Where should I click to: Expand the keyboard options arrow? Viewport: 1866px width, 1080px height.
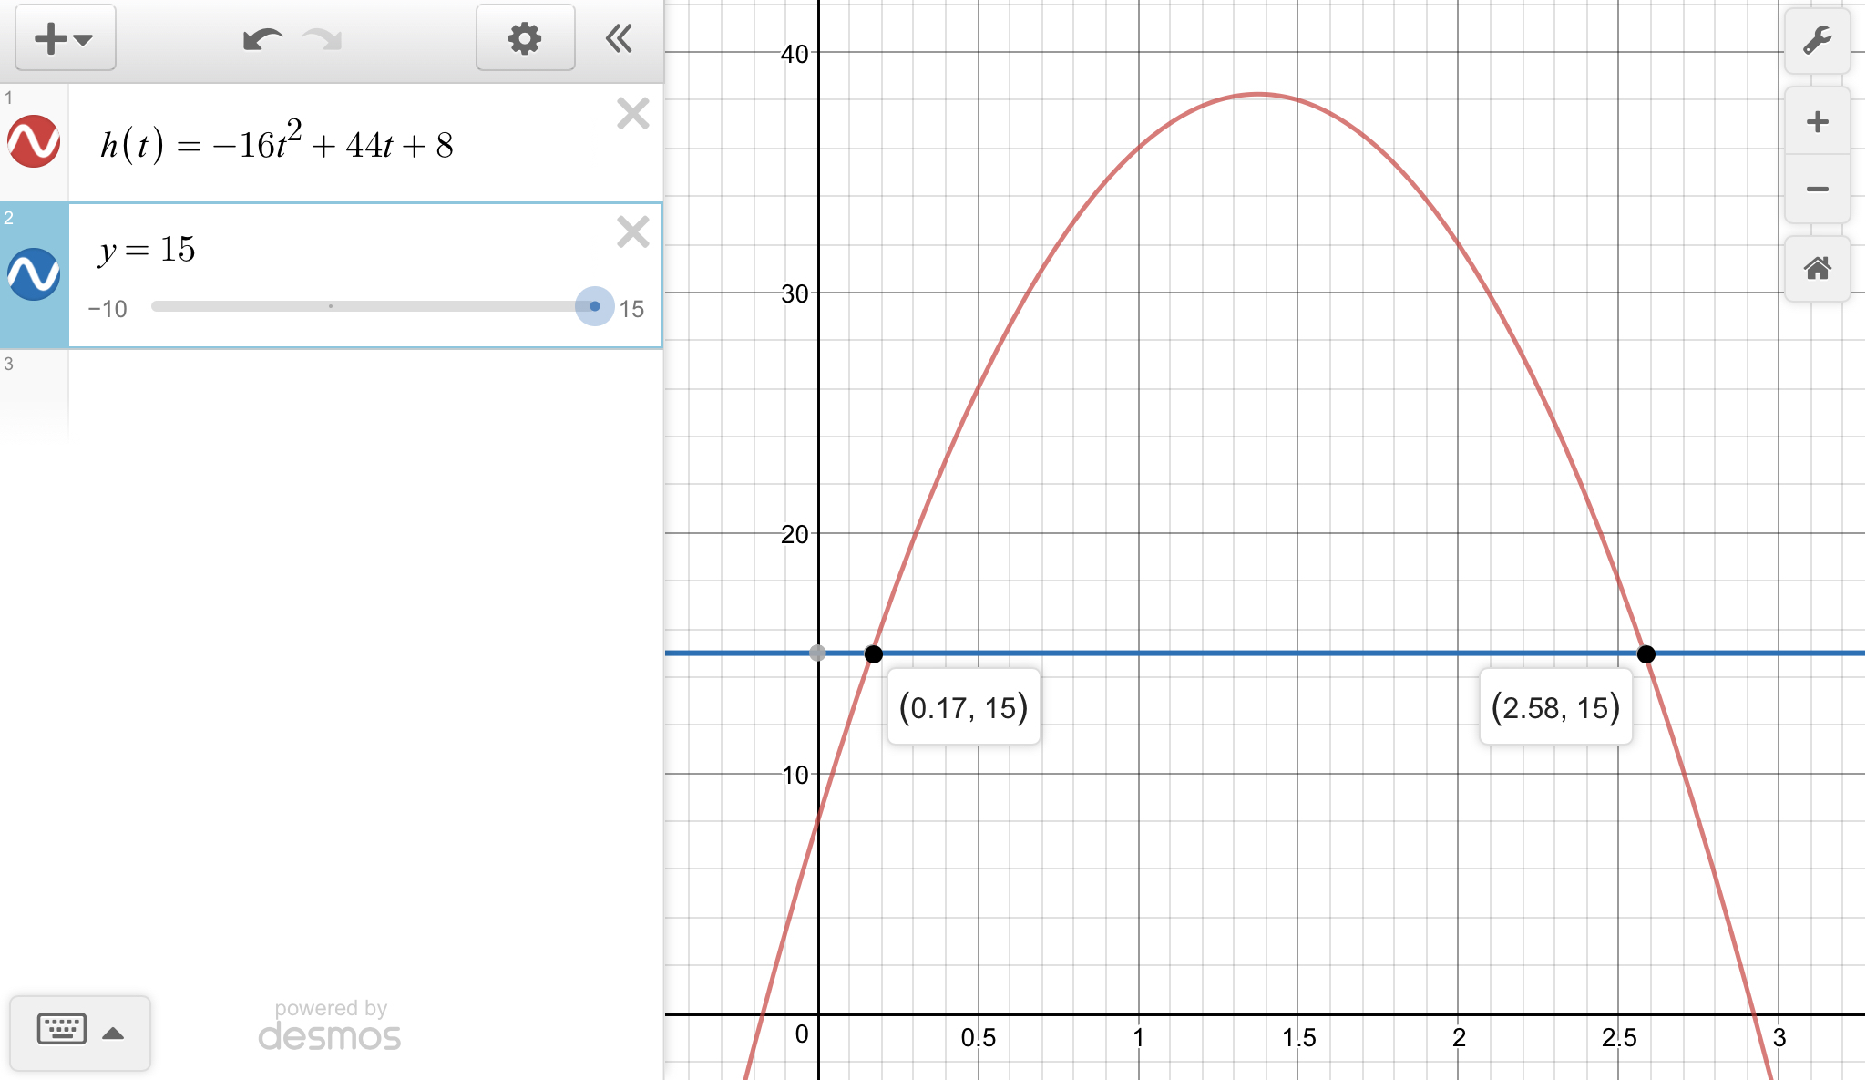pyautogui.click(x=113, y=1033)
